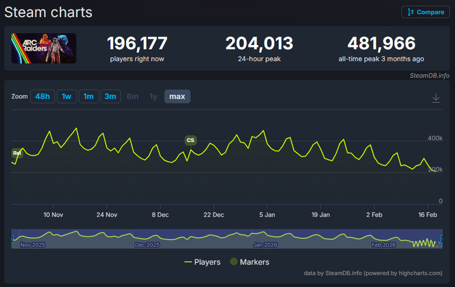Image resolution: width=455 pixels, height=287 pixels.
Task: Select the 1w zoom range
Action: [x=66, y=96]
